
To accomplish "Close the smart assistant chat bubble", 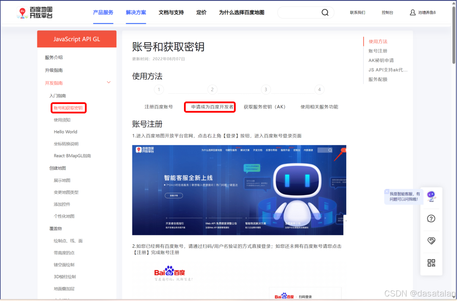I will click(387, 191).
